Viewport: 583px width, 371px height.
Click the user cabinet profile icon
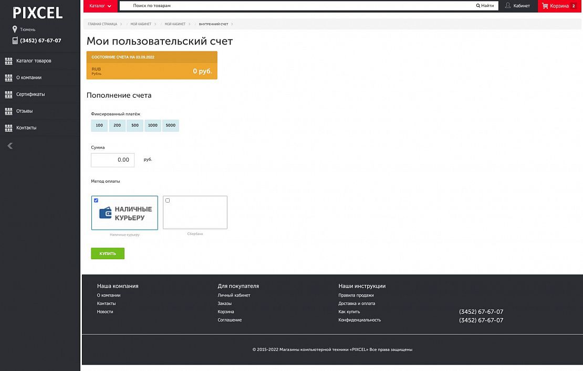click(x=508, y=6)
